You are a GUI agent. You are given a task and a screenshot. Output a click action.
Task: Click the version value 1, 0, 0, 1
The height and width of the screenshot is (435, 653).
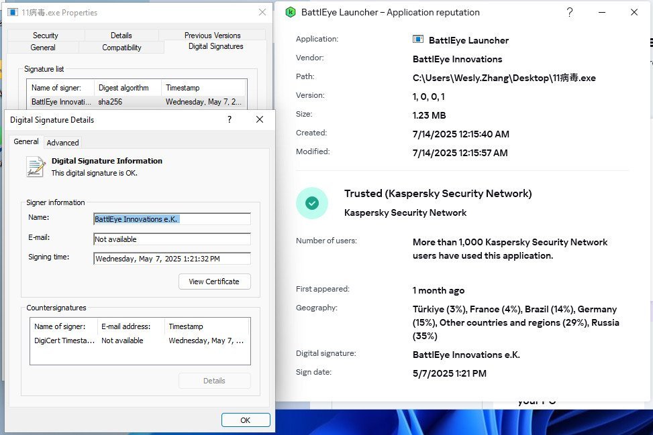point(429,97)
